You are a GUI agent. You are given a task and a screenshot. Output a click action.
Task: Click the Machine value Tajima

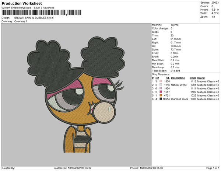[175, 25]
